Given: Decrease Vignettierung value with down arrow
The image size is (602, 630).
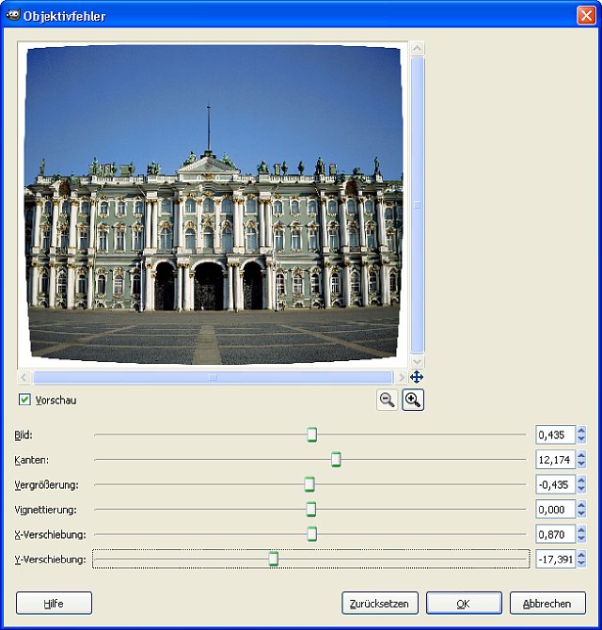Looking at the screenshot, I should click(581, 514).
